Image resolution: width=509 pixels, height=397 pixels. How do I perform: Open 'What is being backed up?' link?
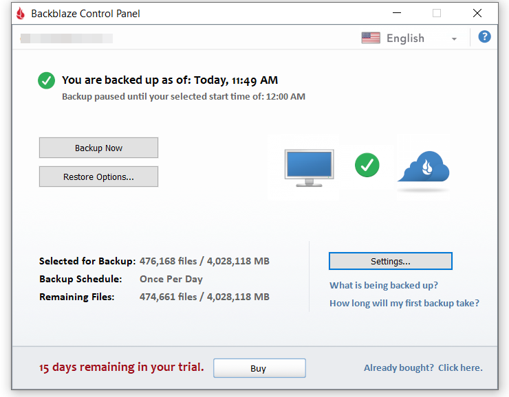[384, 285]
